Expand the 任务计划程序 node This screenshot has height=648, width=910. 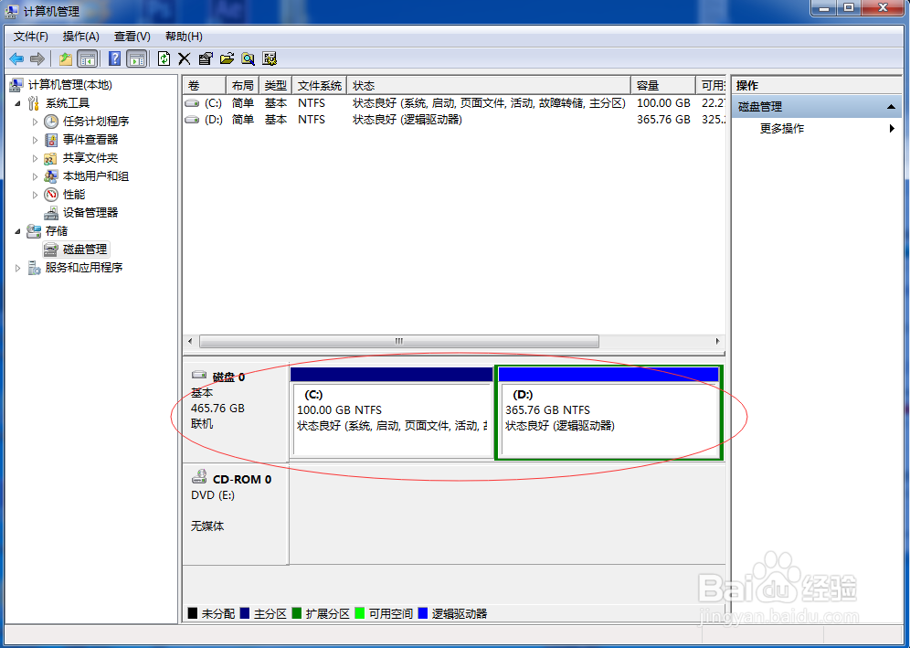35,122
